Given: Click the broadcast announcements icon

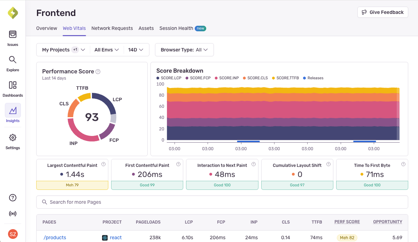Looking at the screenshot, I should click(x=13, y=213).
